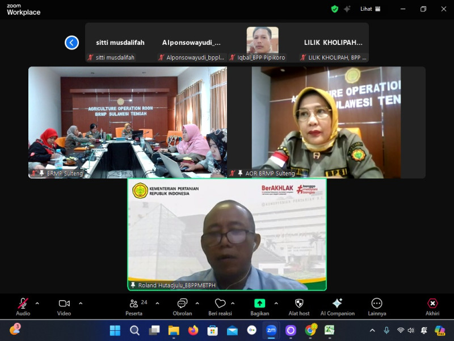Expand the video options chevron beside Video

[x=81, y=303]
